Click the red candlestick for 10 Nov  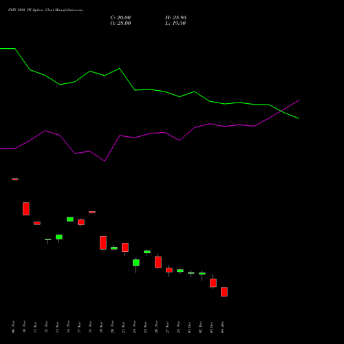26,208
